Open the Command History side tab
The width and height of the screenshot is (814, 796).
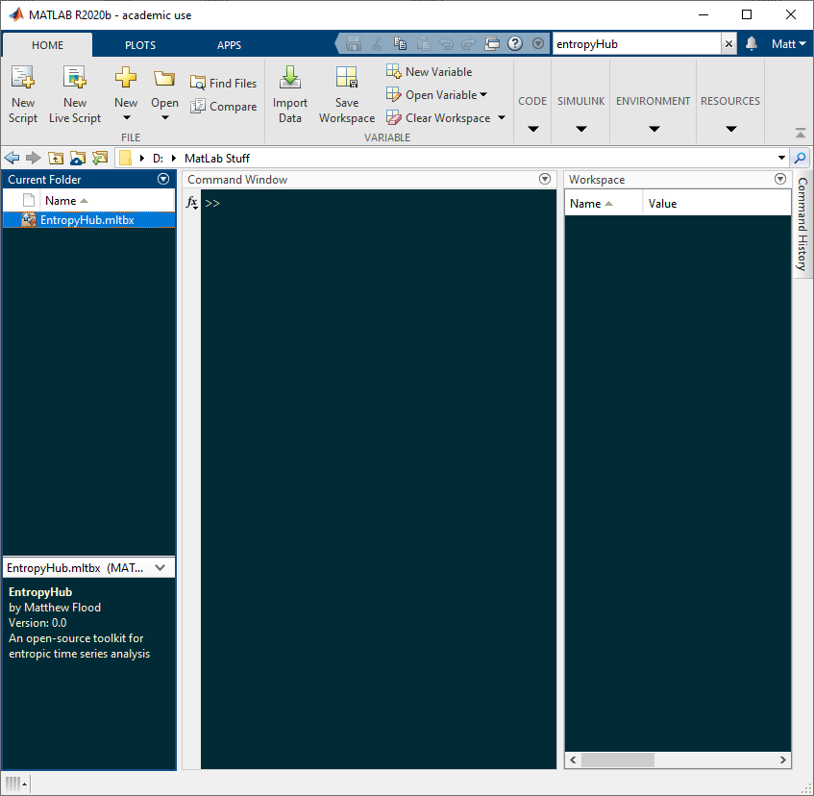coord(802,224)
